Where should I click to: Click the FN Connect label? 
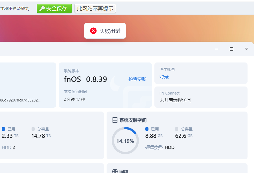coord(169,93)
